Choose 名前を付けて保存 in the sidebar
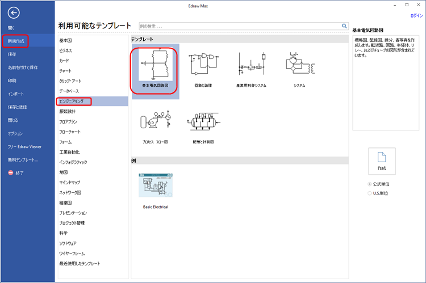Screen dimensions: 426x283 (x=23, y=67)
